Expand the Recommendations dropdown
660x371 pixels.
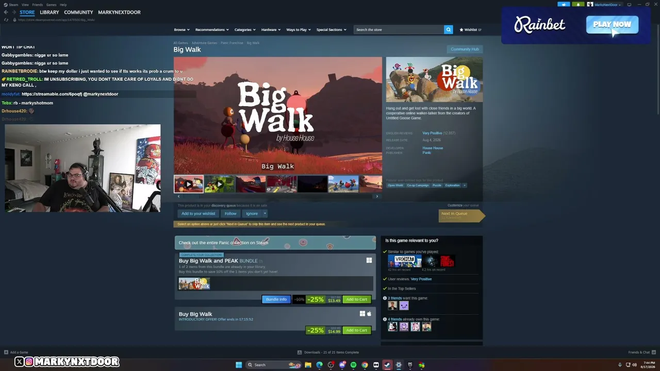pos(212,29)
